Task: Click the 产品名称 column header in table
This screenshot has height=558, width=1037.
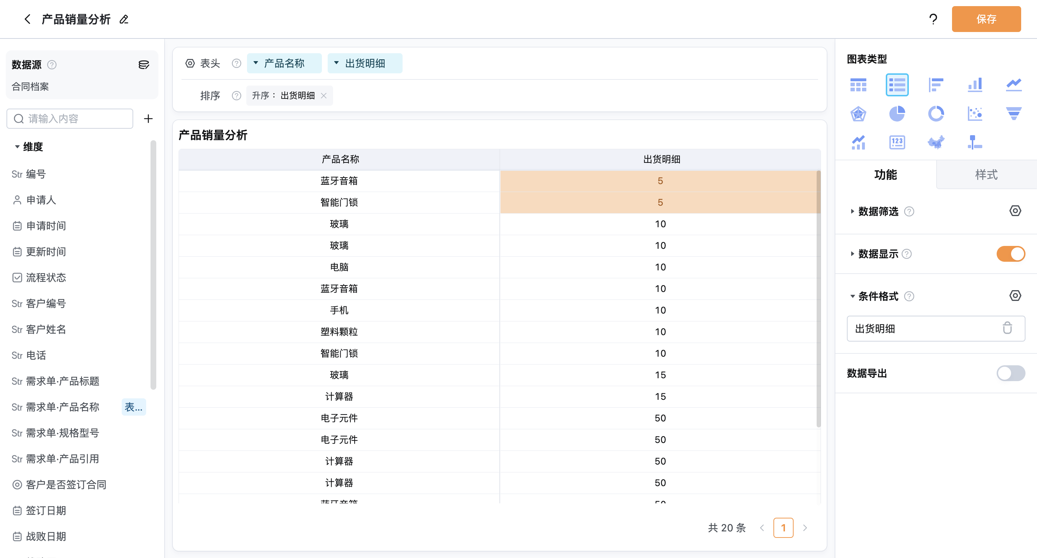Action: pos(340,160)
